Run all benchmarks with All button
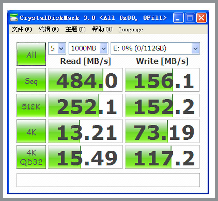 tap(31, 54)
